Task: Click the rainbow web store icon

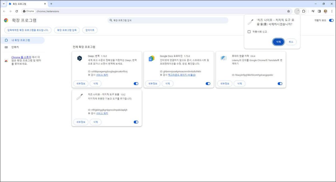Action: pos(6,61)
